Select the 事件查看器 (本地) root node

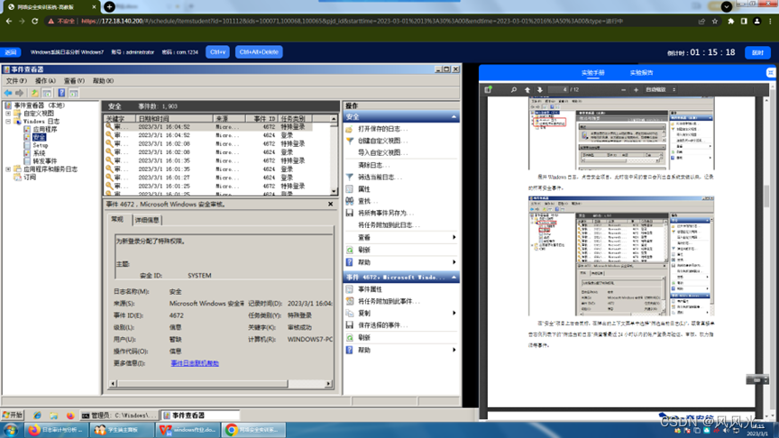[x=40, y=105]
